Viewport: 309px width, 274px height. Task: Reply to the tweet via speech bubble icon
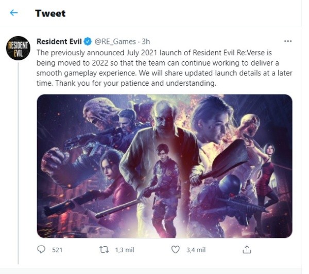[42, 250]
